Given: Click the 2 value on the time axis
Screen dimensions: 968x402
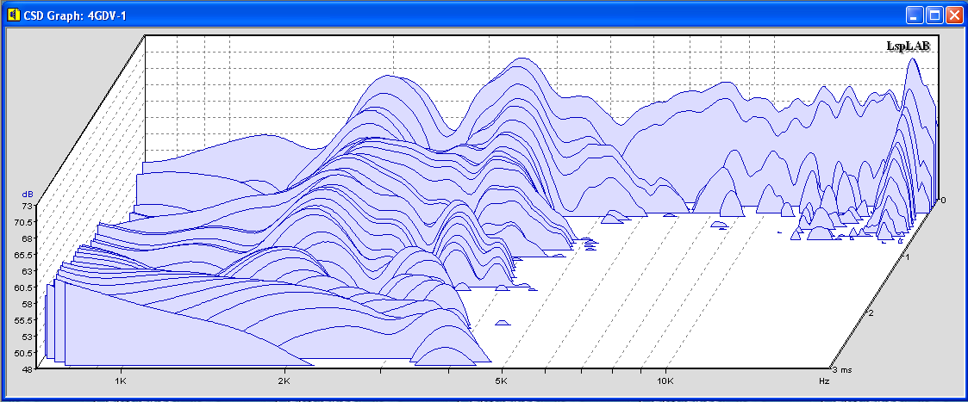Looking at the screenshot, I should (871, 313).
